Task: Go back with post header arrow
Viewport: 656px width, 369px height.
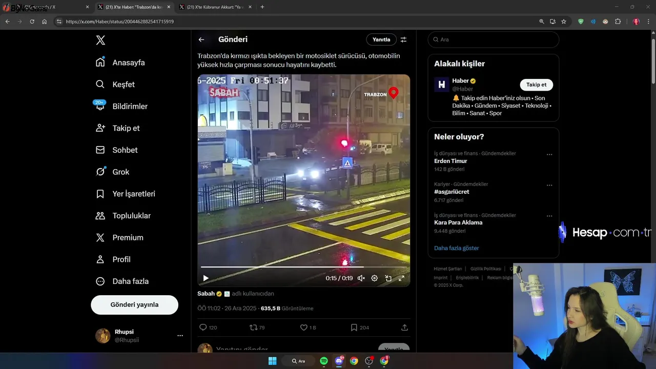Action: tap(201, 39)
